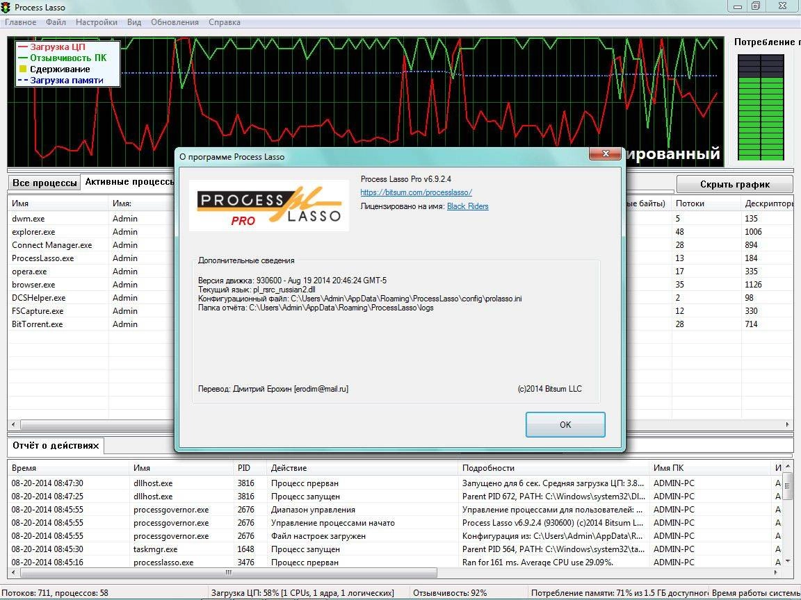Click the Process Lasso Pro v6.9.2.4 text
801x600 pixels.
tap(405, 179)
